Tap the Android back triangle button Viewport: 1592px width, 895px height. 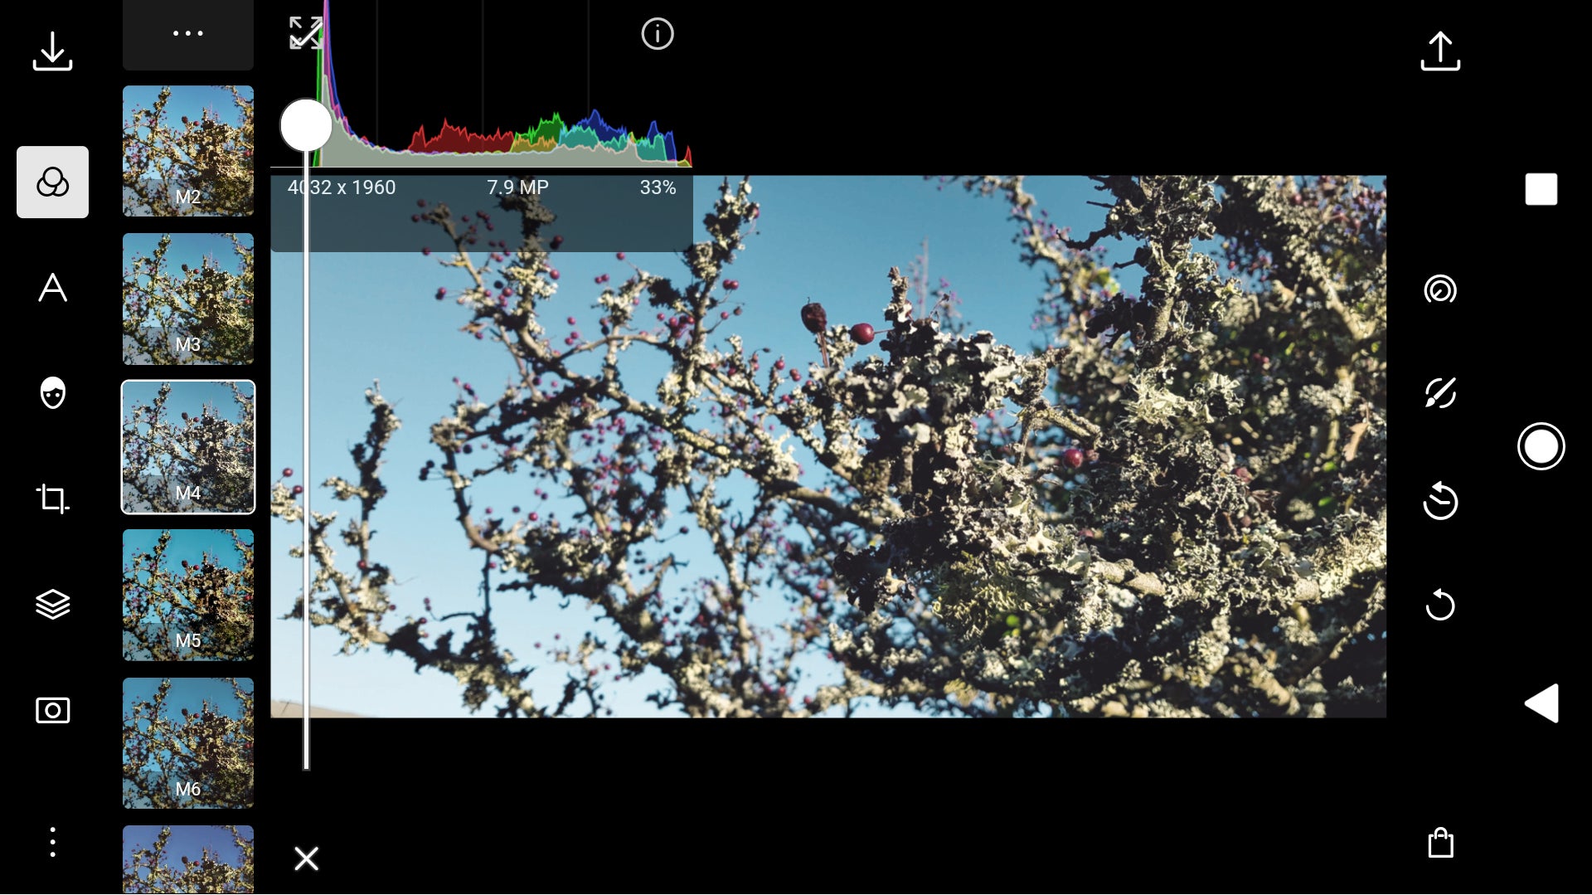tap(1541, 703)
